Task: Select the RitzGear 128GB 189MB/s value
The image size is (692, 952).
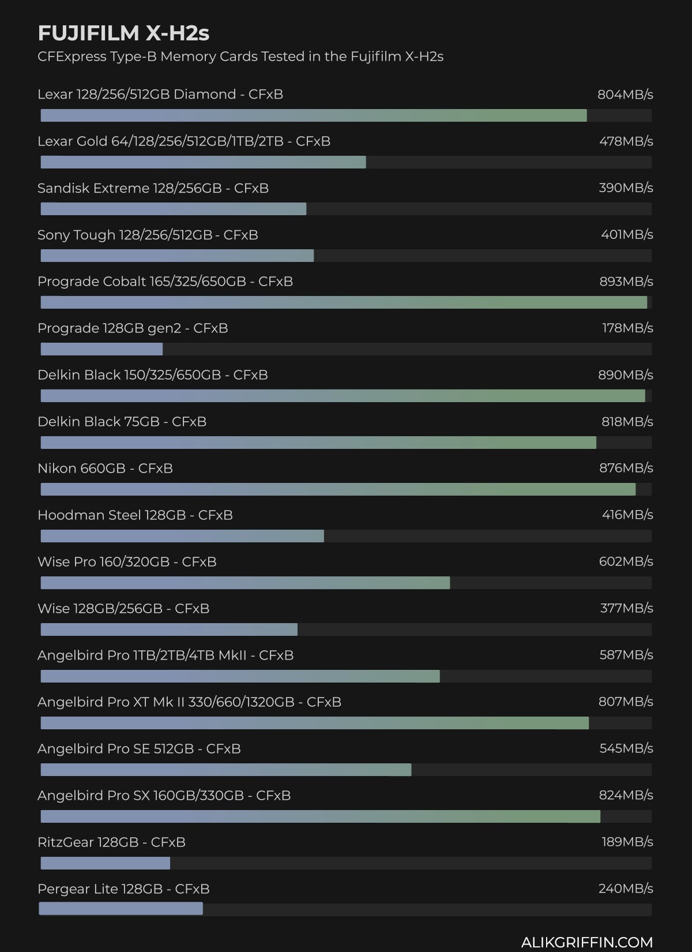Action: point(627,842)
